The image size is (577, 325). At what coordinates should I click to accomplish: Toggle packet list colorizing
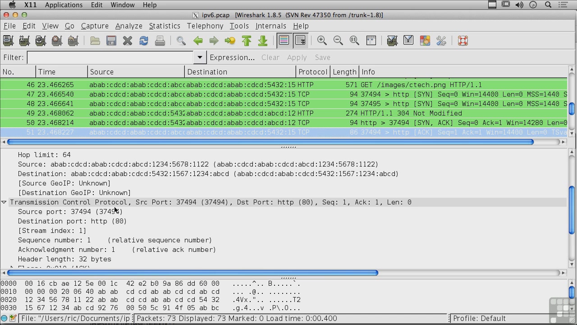coord(284,41)
